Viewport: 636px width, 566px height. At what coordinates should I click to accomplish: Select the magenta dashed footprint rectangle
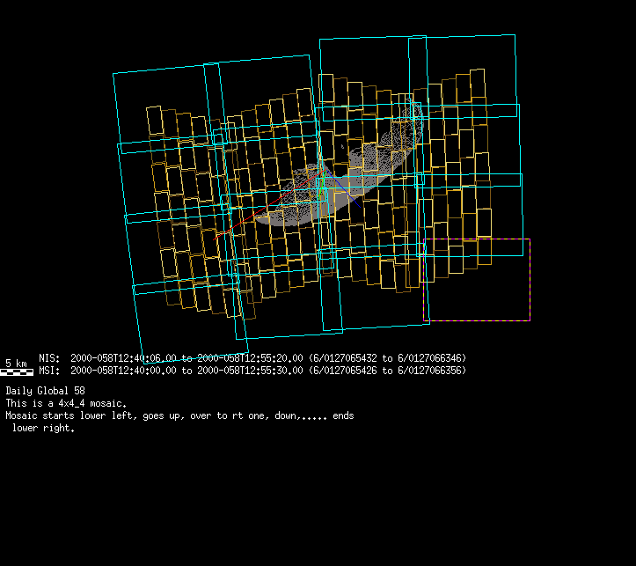pyautogui.click(x=530, y=280)
